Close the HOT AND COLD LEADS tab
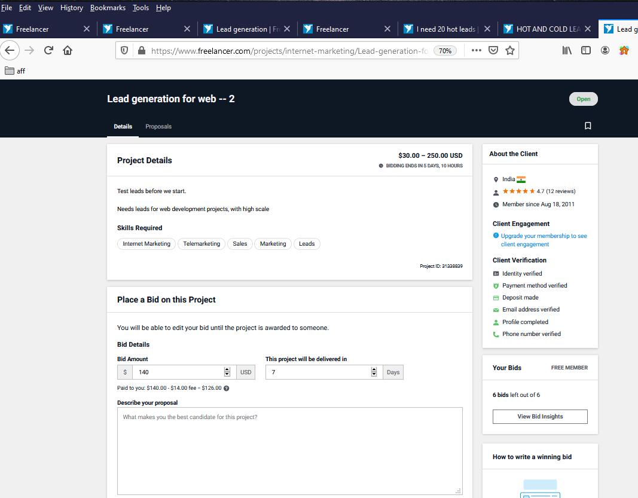Image resolution: width=638 pixels, height=498 pixels. pos(588,29)
